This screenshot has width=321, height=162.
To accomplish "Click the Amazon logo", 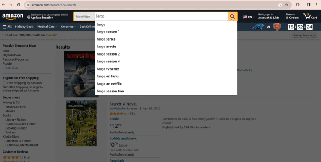I will coord(13,16).
